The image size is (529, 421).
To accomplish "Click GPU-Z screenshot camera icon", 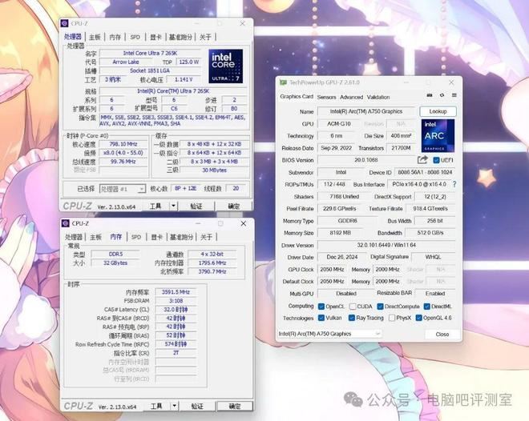I will coord(430,95).
